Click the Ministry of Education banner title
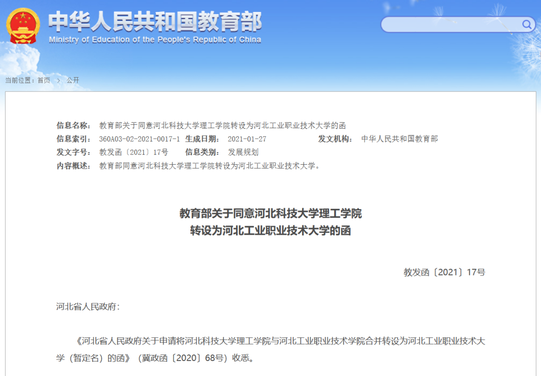The height and width of the screenshot is (376, 541). [x=155, y=24]
